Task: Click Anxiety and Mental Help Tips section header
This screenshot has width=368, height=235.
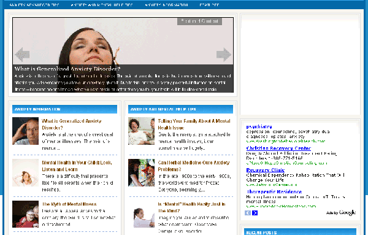Action: [x=180, y=109]
